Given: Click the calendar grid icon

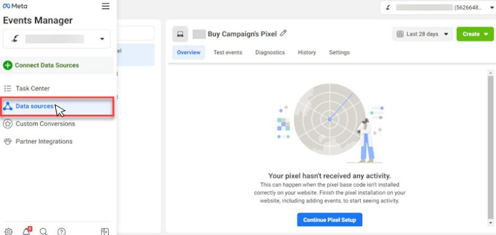Looking at the screenshot, I should pyautogui.click(x=400, y=34).
